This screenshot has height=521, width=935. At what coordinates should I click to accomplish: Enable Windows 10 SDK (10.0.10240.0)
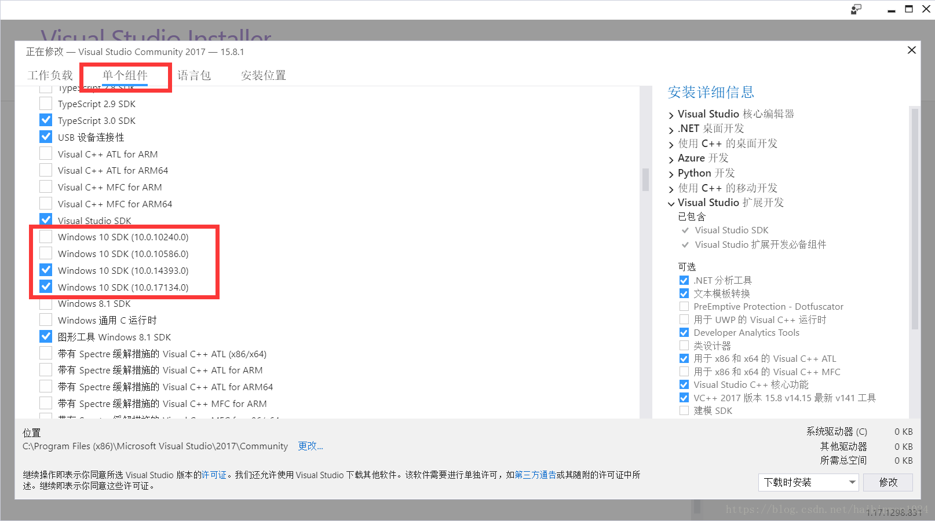pyautogui.click(x=46, y=236)
